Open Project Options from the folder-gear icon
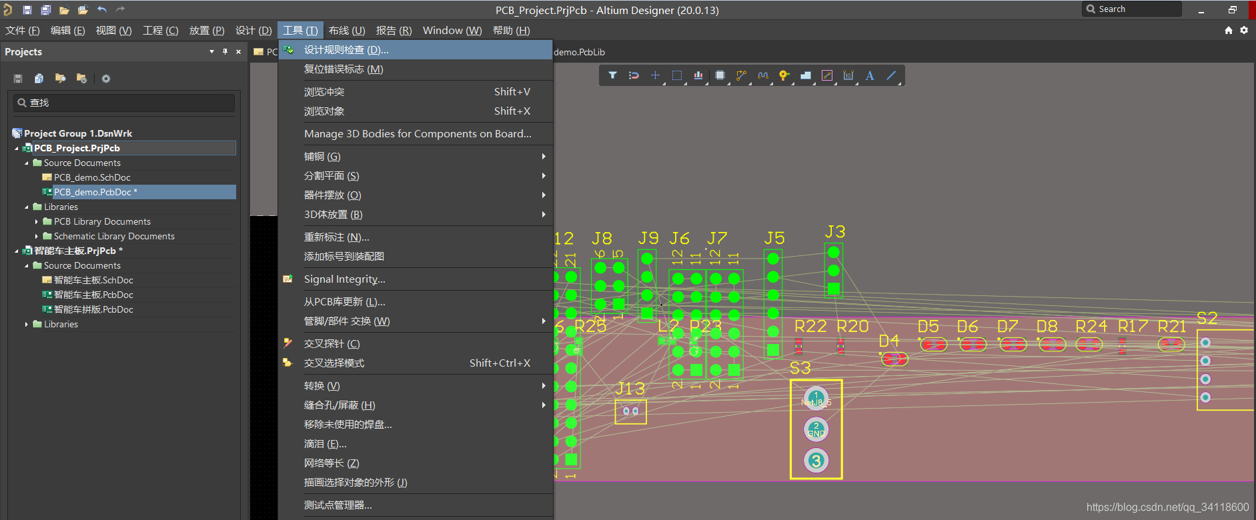This screenshot has height=520, width=1256. [81, 79]
